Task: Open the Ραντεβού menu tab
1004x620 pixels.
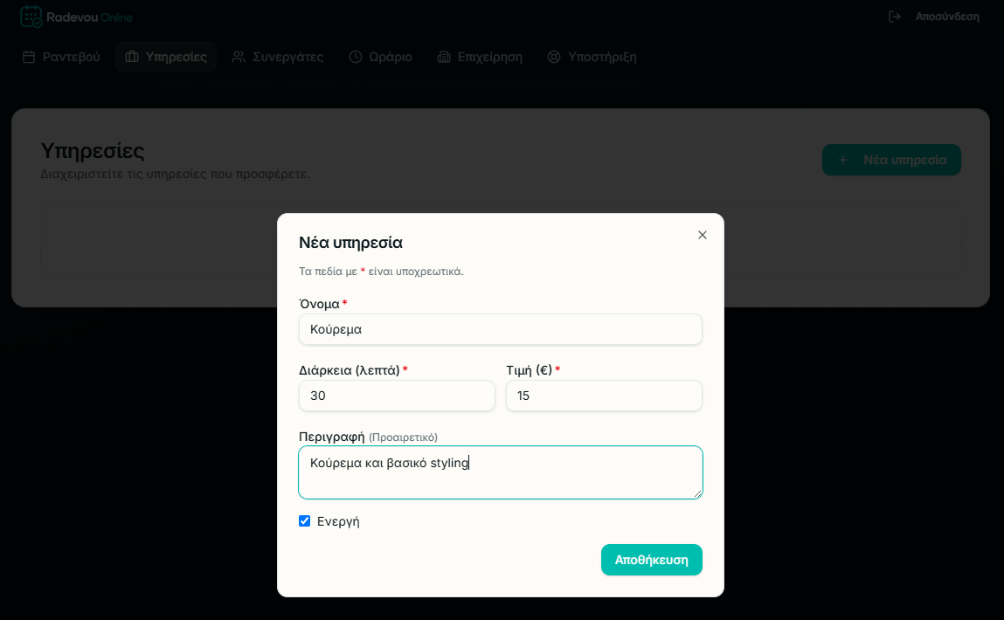Action: (61, 57)
